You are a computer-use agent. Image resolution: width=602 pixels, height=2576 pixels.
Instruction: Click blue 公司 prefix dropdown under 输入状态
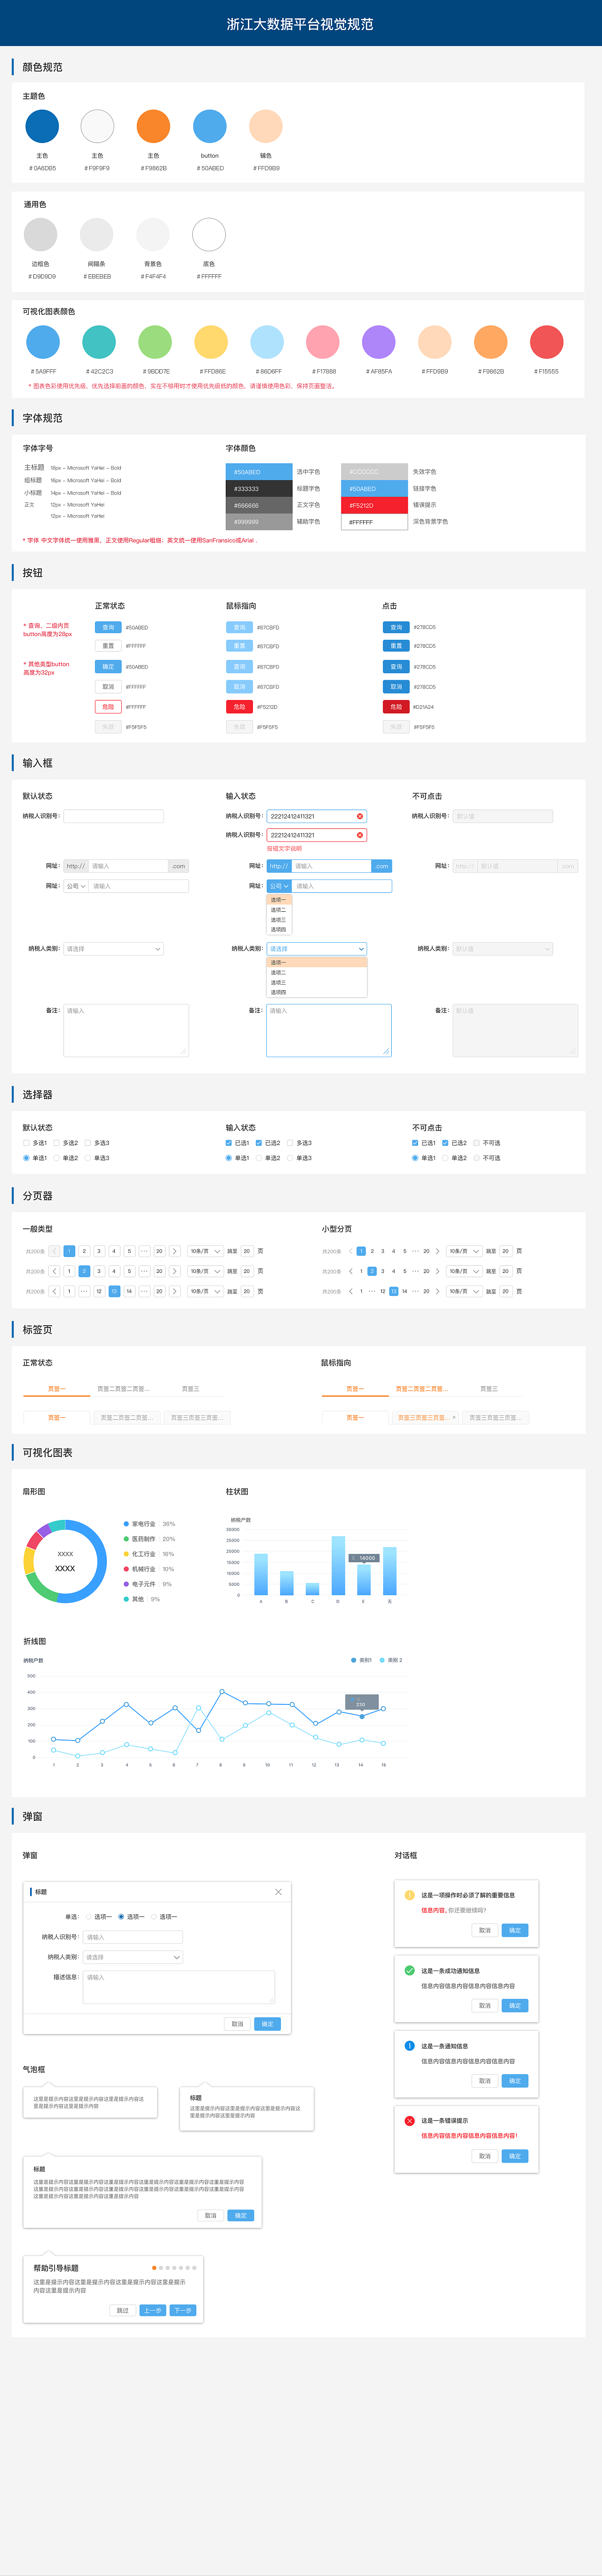[x=279, y=886]
